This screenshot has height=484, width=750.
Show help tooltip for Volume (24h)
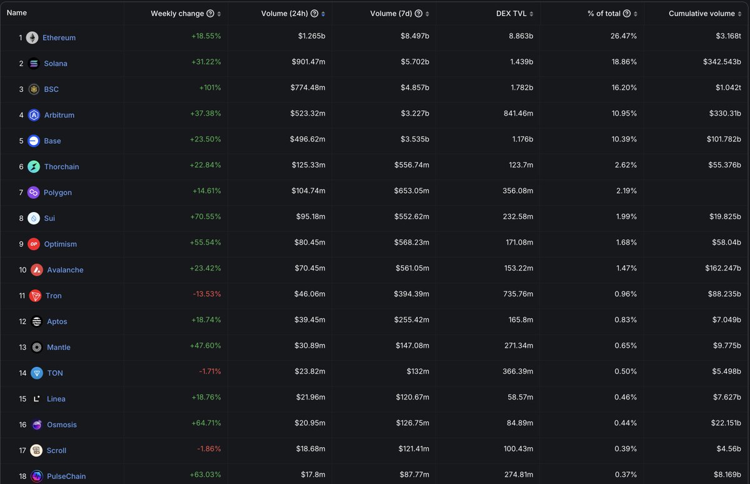(314, 14)
